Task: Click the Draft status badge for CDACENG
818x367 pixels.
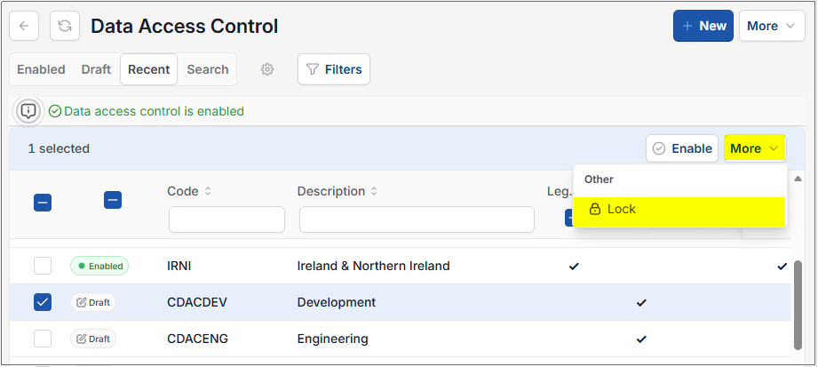Action: coord(93,339)
